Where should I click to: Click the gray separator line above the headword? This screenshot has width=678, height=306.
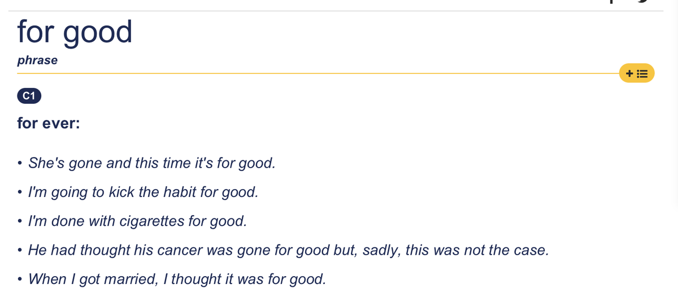pyautogui.click(x=339, y=11)
